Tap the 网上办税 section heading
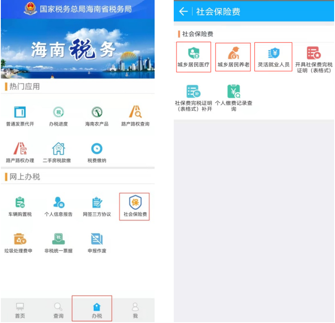 tap(25, 177)
